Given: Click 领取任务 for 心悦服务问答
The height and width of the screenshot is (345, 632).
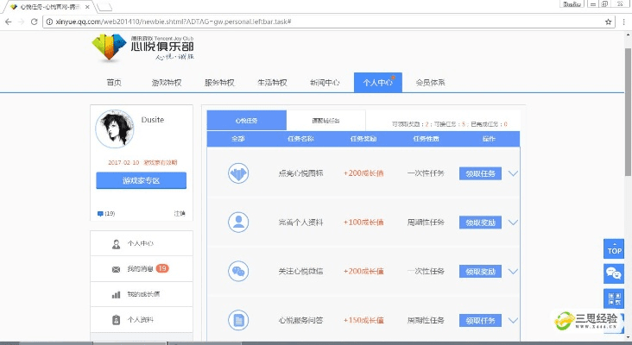Looking at the screenshot, I should 480,321.
